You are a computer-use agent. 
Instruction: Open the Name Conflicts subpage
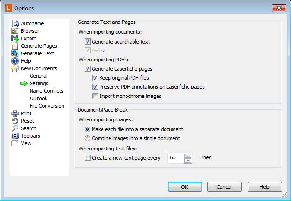47,91
